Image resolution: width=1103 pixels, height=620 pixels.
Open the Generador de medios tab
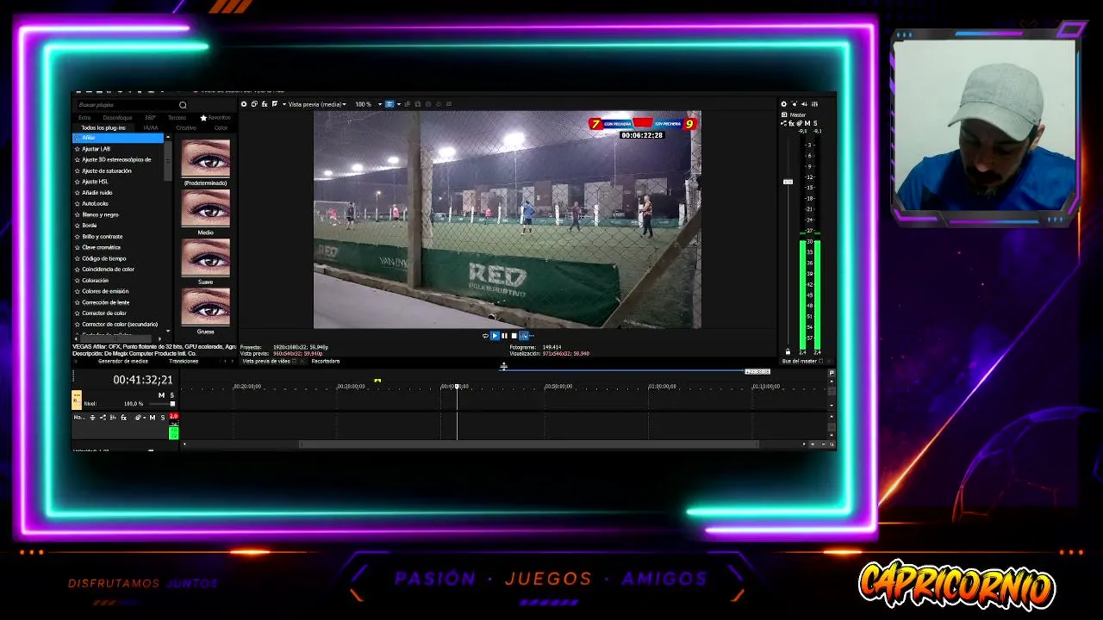point(123,362)
